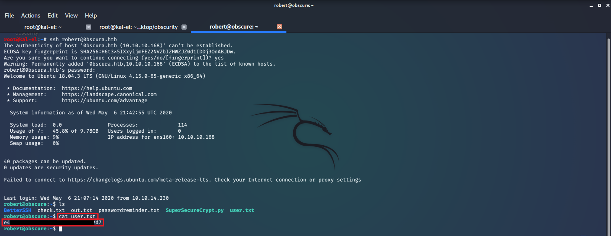Click the SuperSecureCrypt.py file name
Screen dimensions: 611x236
(195, 210)
